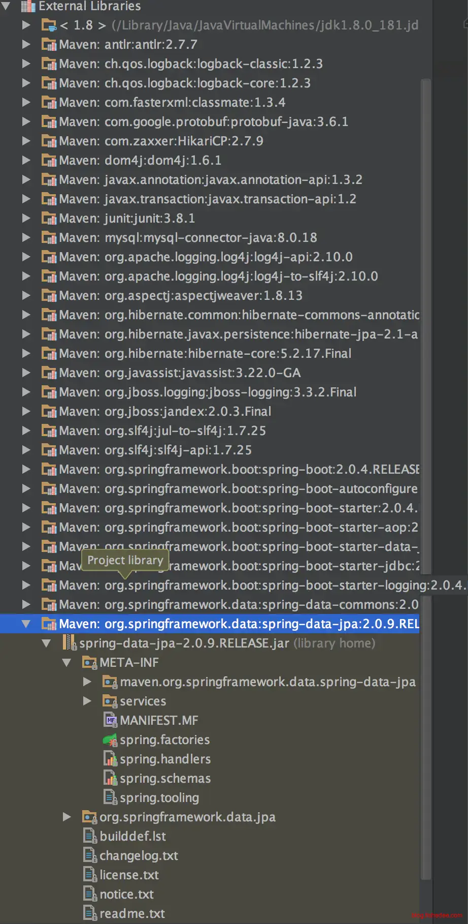Click the MANIFEST.MF file icon
This screenshot has height=924, width=468.
point(110,720)
